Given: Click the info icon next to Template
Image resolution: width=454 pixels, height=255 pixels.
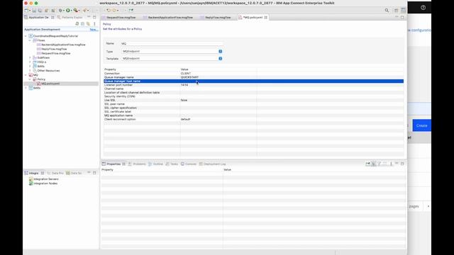Looking at the screenshot, I should click(221, 58).
